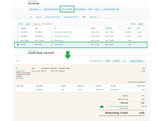
Task: Switch to the All tab
Action: (31, 17)
